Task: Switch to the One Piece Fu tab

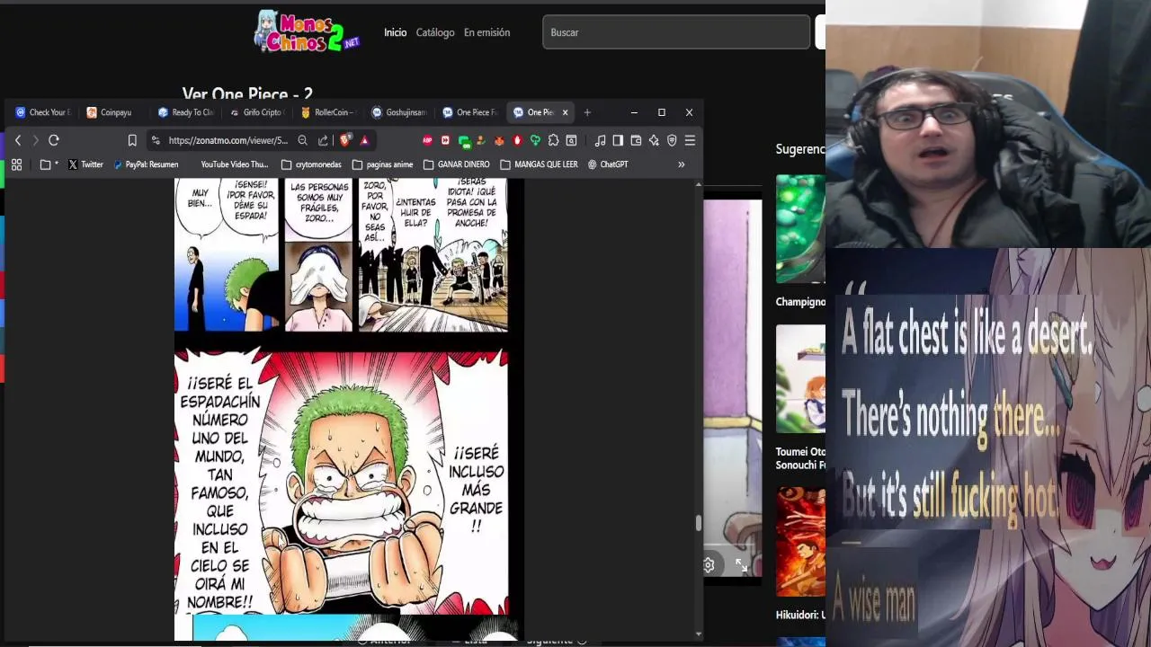Action: (x=470, y=112)
